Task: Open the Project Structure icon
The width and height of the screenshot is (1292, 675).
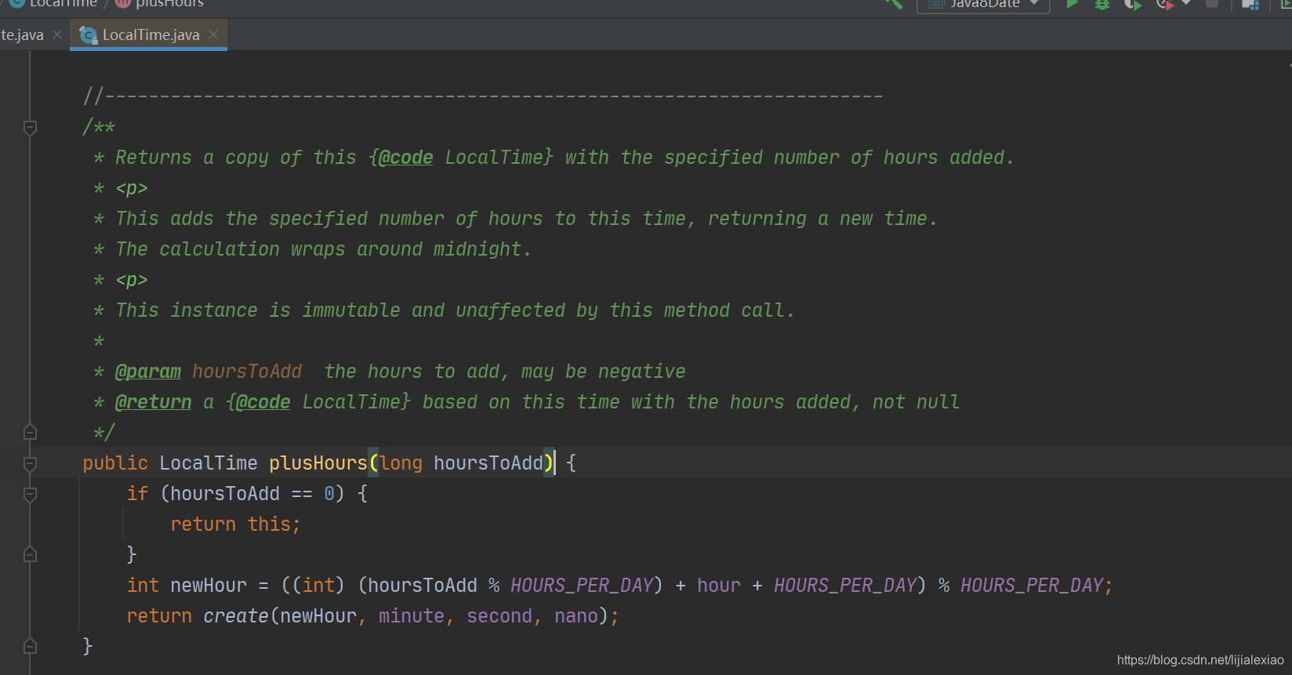Action: (x=1250, y=5)
